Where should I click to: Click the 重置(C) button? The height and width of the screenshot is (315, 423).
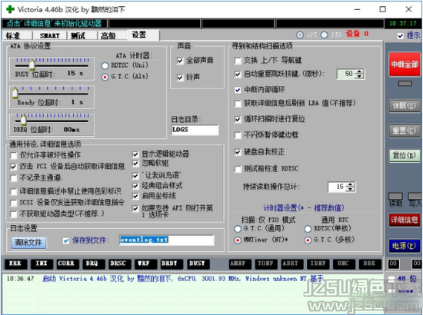[x=404, y=131]
